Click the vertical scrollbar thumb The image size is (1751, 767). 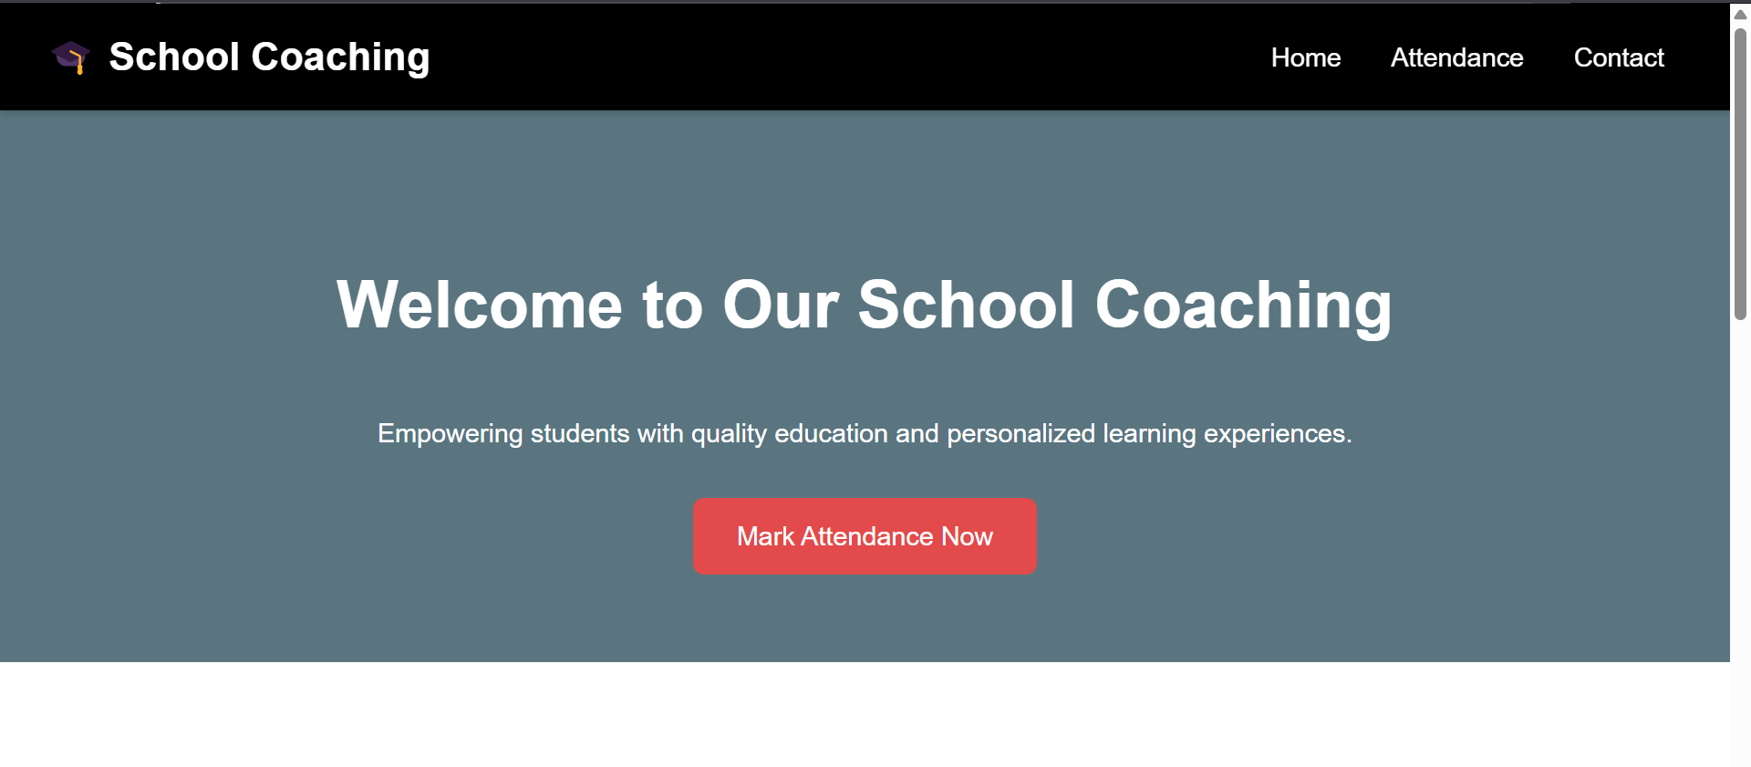coord(1740,173)
